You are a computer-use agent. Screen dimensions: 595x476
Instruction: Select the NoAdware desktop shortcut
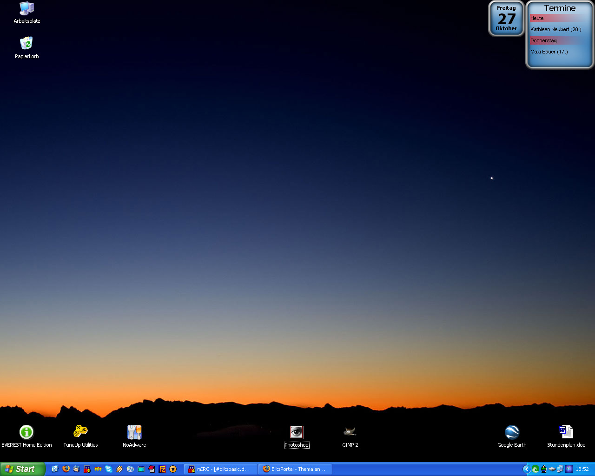tap(134, 432)
